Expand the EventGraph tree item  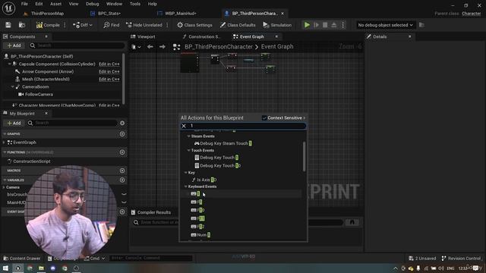(x=4, y=143)
